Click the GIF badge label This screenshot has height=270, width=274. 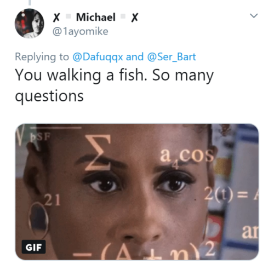pyautogui.click(x=33, y=247)
